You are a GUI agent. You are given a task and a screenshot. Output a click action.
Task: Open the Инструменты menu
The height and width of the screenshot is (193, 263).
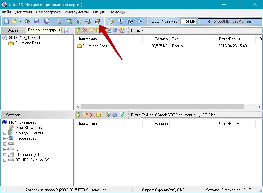pyautogui.click(x=77, y=12)
